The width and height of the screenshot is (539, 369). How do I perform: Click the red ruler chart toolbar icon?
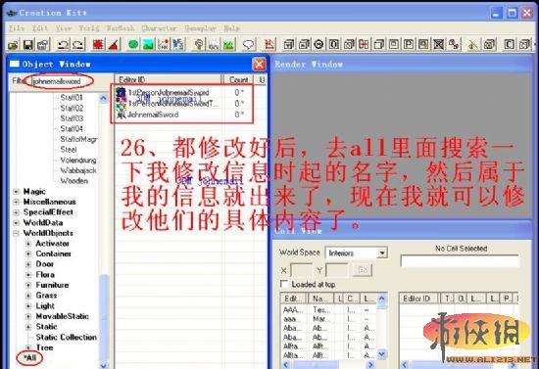[269, 45]
